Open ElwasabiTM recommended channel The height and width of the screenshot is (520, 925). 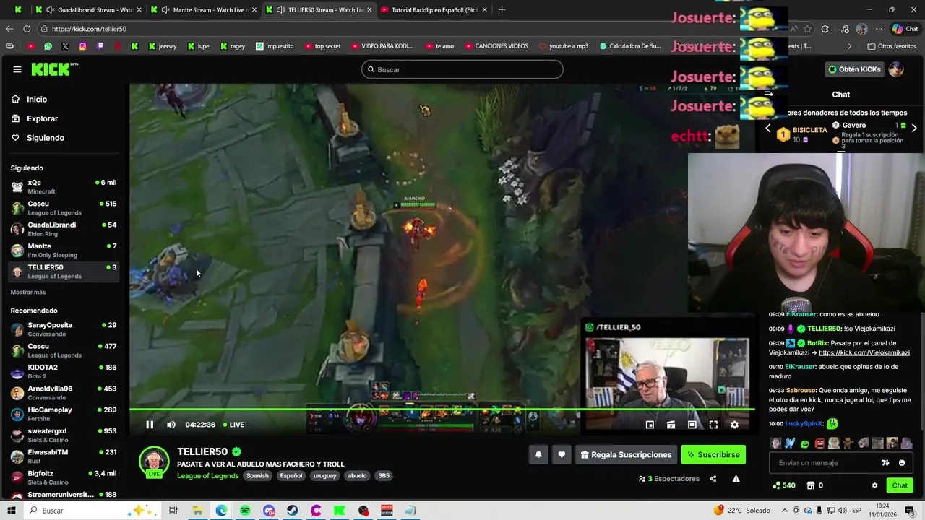coord(64,456)
